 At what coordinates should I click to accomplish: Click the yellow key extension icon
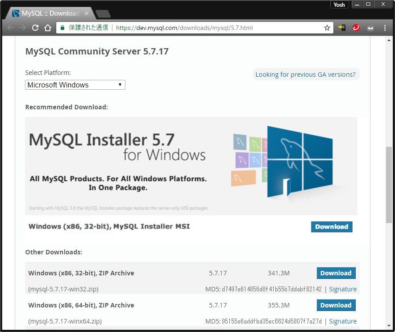342,28
